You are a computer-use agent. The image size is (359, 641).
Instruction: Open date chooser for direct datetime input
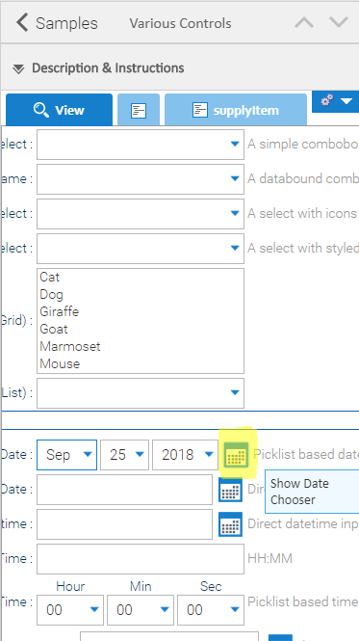point(230,524)
